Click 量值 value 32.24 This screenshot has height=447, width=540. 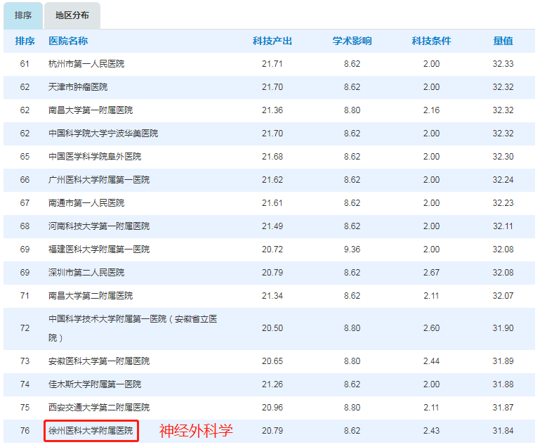click(x=503, y=179)
